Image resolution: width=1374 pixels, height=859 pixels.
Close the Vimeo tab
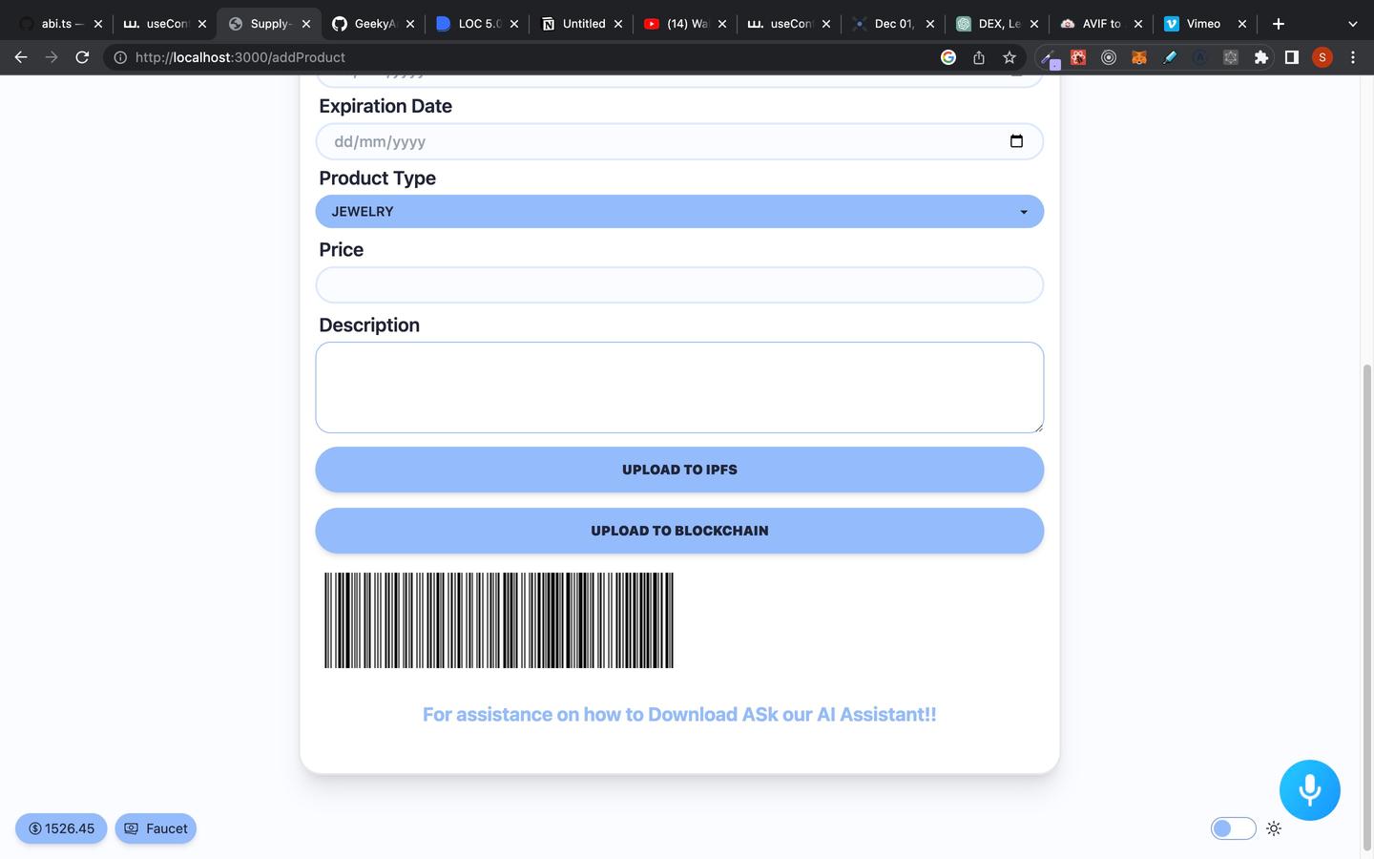coord(1242,24)
